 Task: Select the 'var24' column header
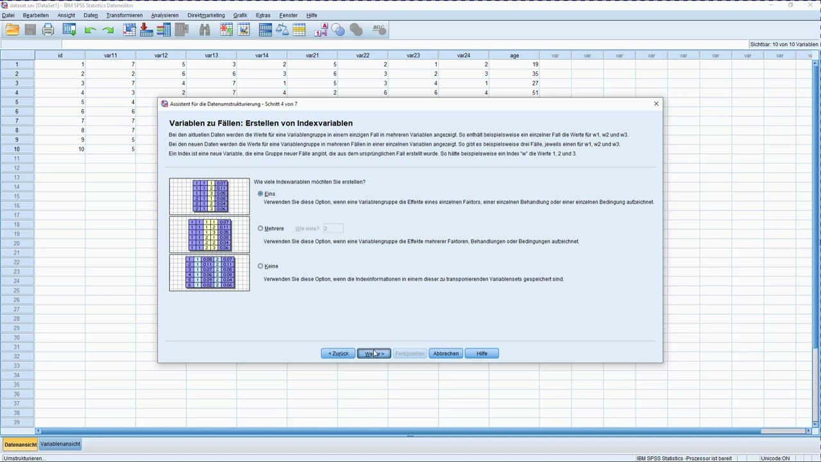coord(464,55)
